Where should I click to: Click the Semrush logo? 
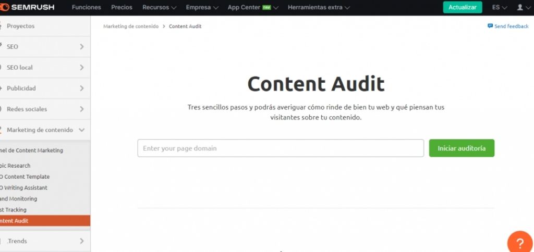27,7
